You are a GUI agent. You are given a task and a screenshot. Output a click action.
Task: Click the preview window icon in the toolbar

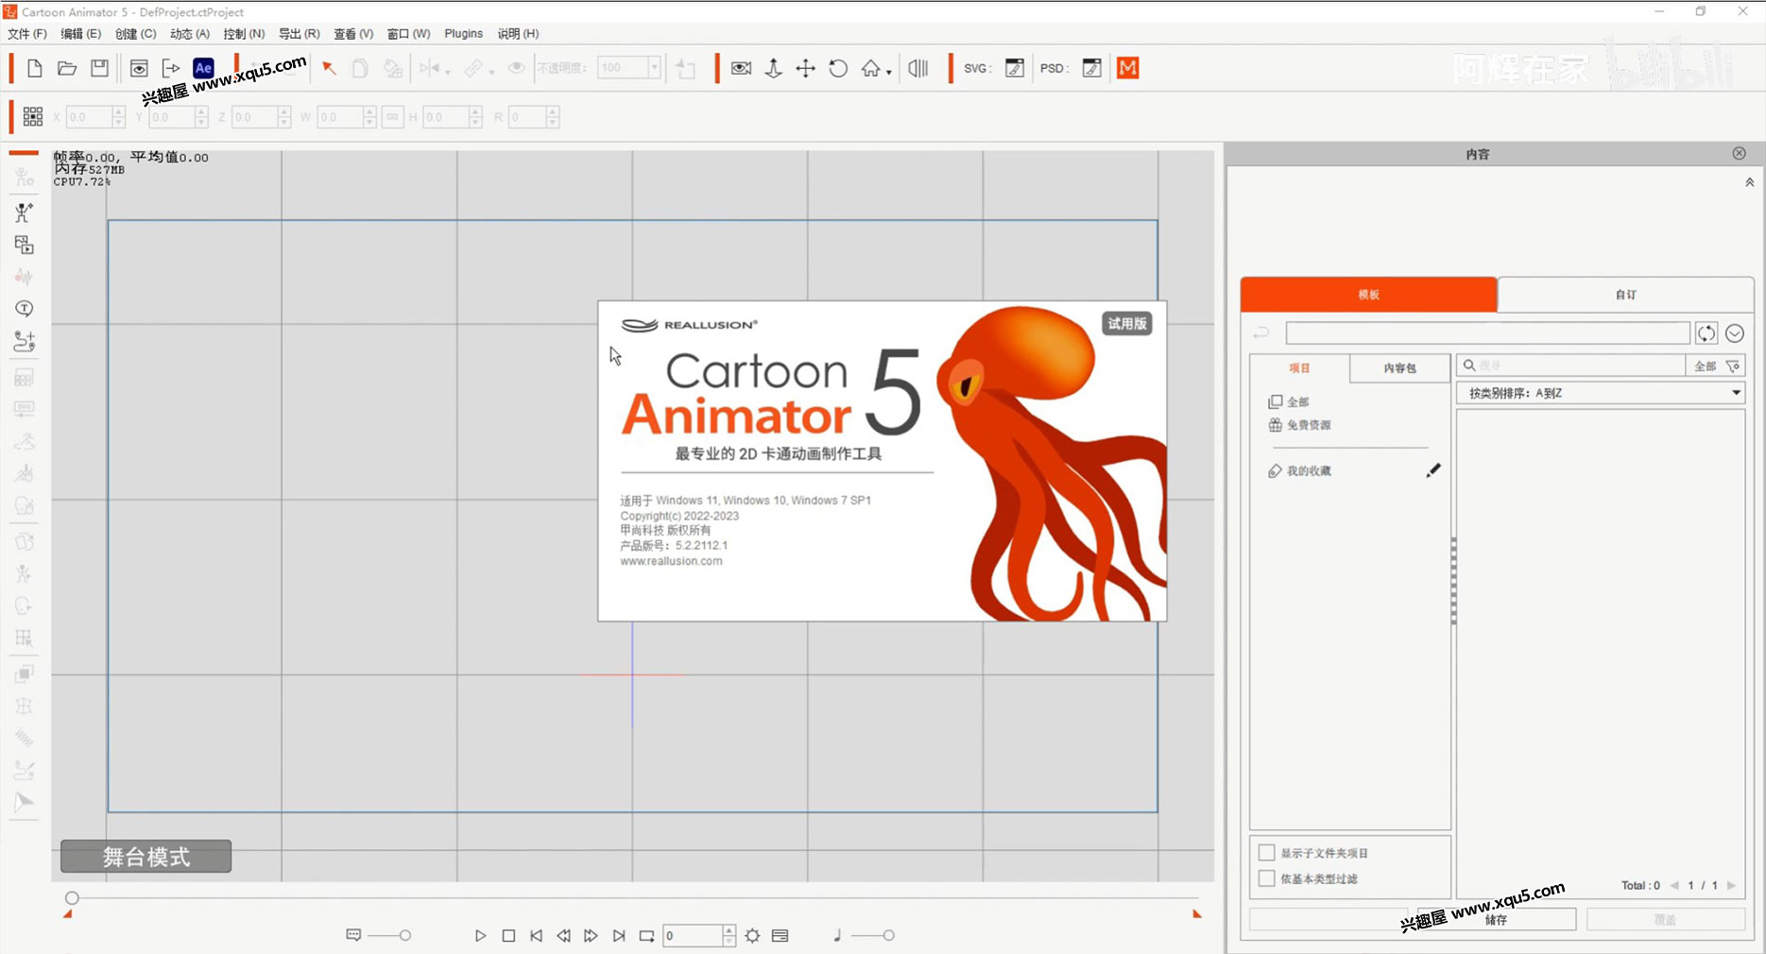(139, 68)
